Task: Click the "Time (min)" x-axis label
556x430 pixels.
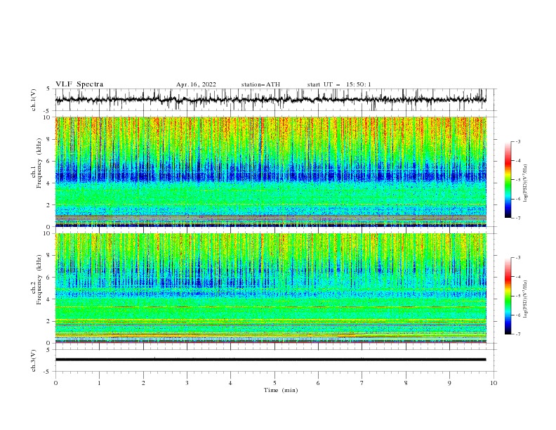Action: (x=281, y=390)
